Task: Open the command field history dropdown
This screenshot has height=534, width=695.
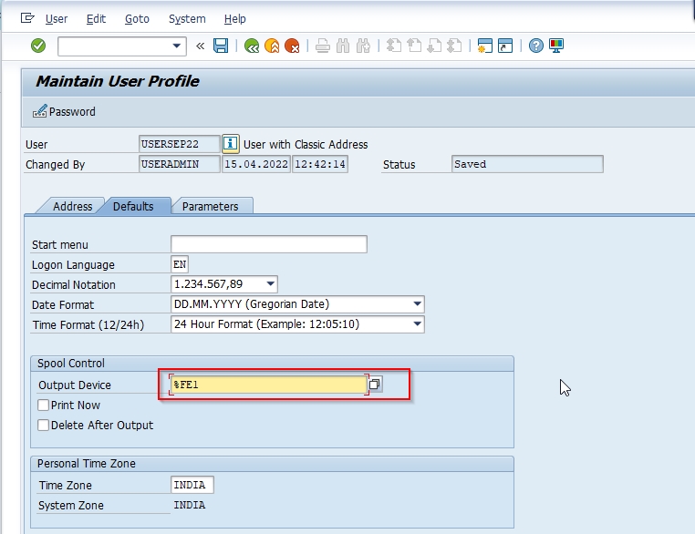Action: pyautogui.click(x=178, y=46)
